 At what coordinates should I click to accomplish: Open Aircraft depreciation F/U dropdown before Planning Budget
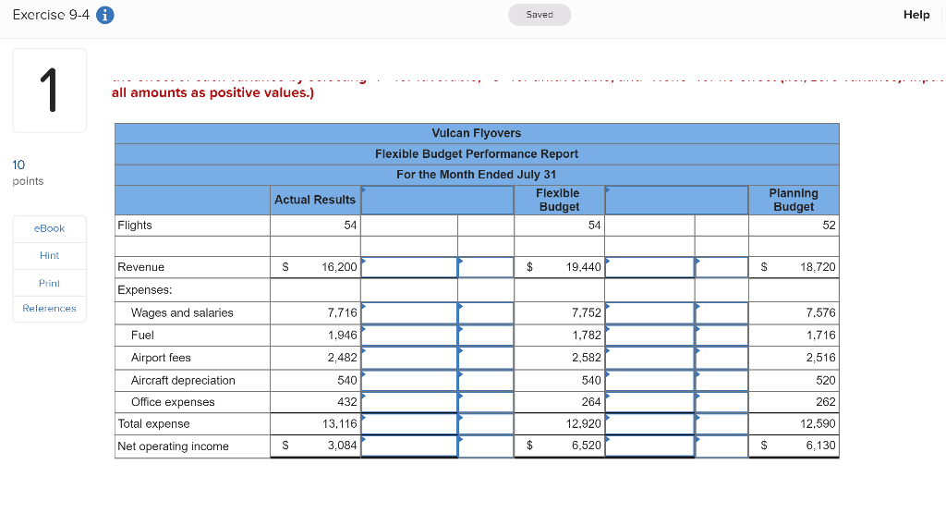tap(722, 380)
